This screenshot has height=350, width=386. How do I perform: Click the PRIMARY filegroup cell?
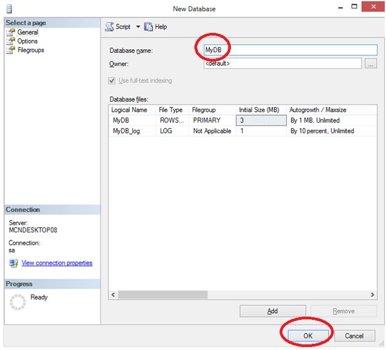click(x=212, y=121)
